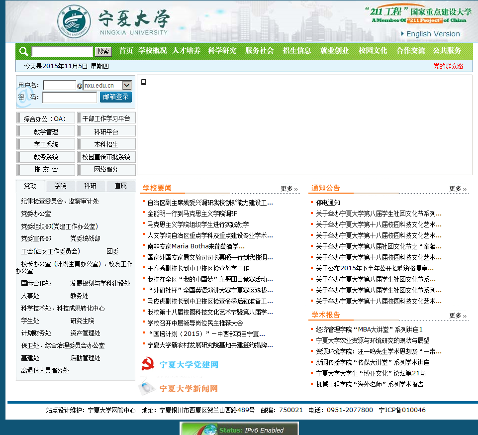The width and height of the screenshot is (478, 435).
Task: Open the 招生信息 menu item
Action: pos(296,50)
